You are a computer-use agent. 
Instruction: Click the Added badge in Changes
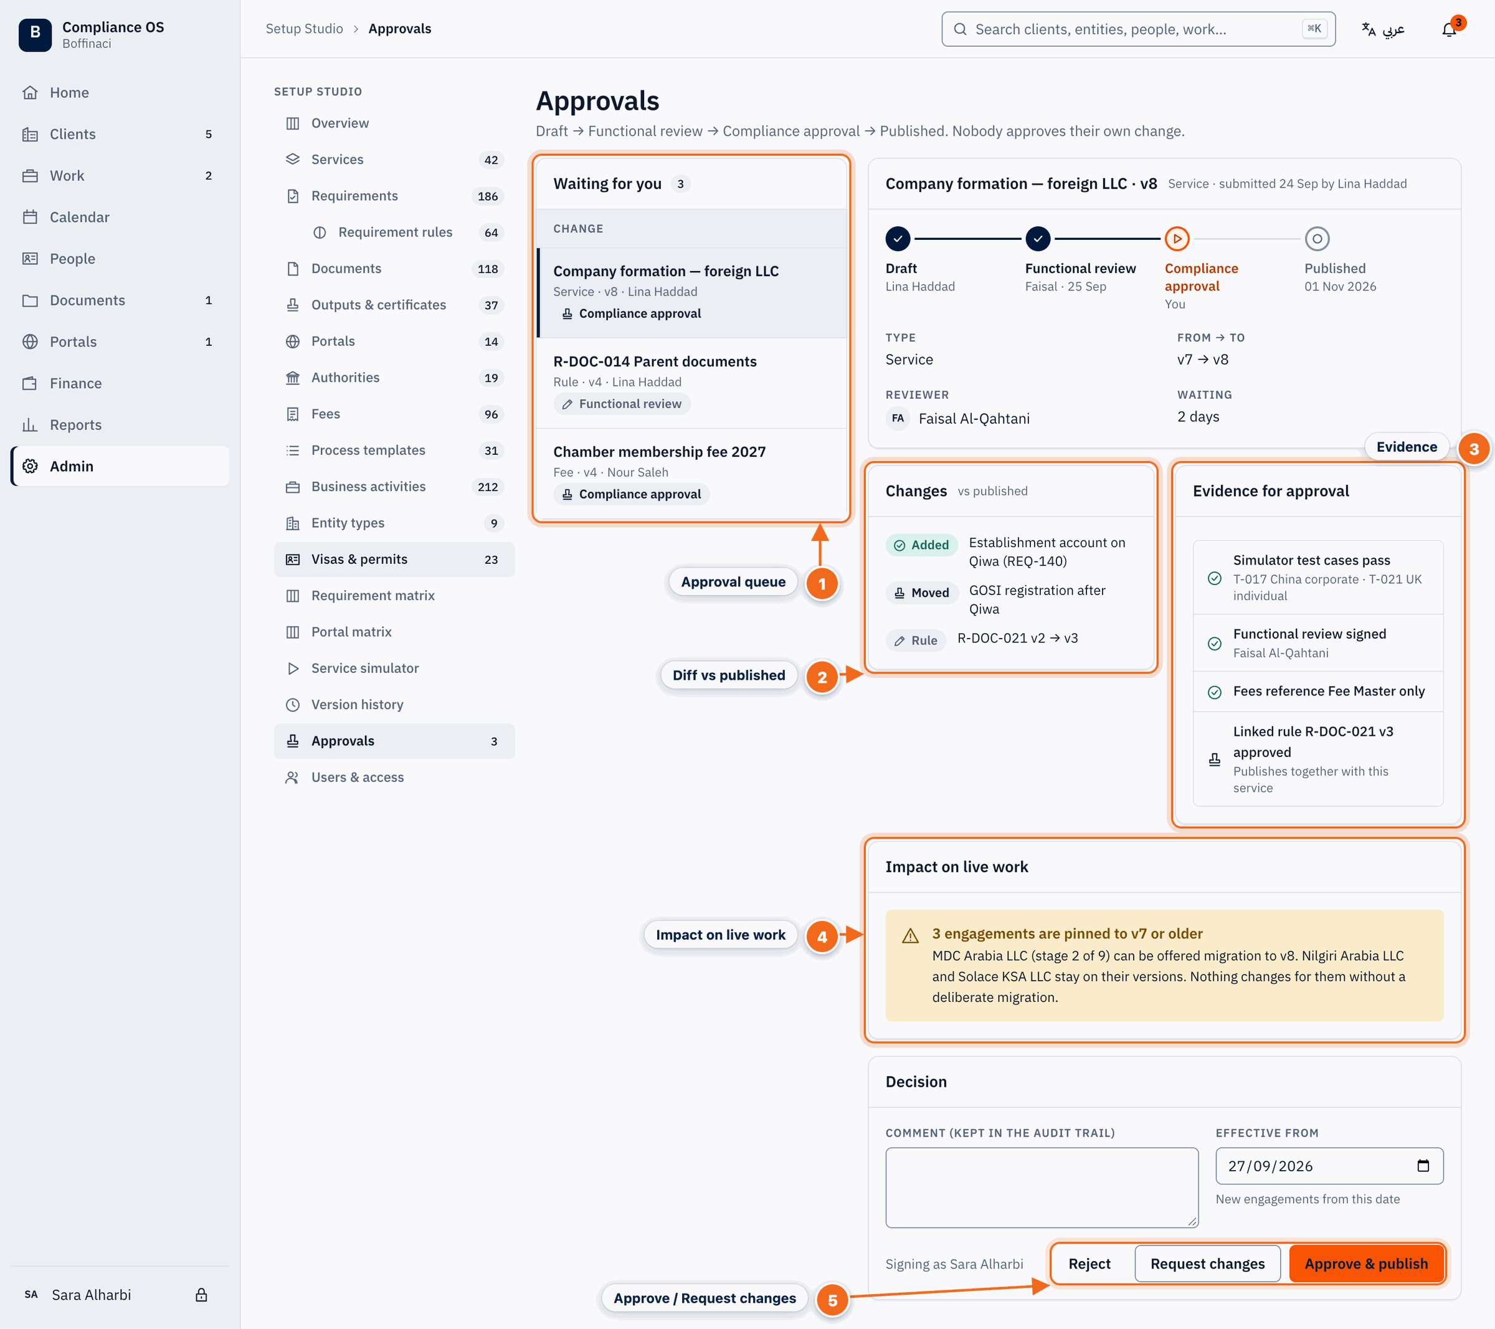tap(921, 545)
